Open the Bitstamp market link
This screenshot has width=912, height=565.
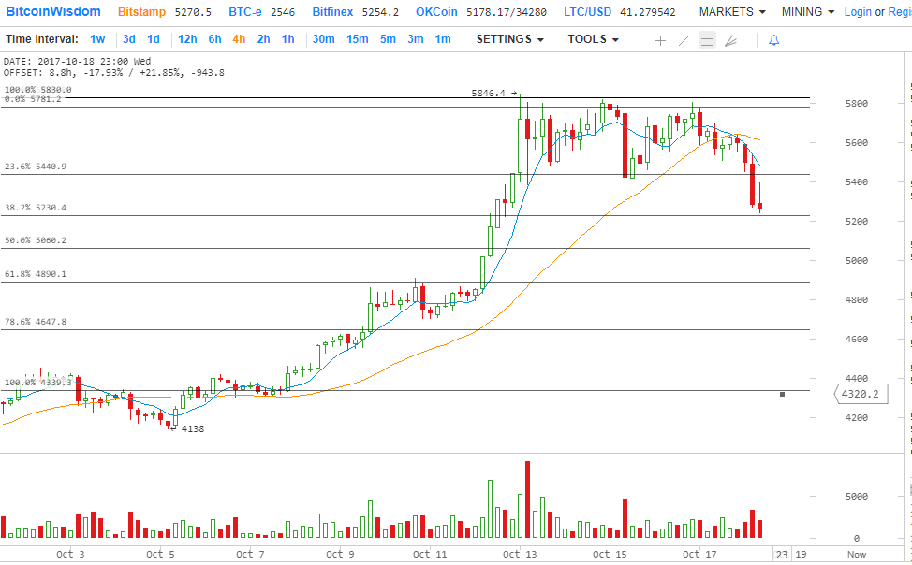click(x=142, y=12)
